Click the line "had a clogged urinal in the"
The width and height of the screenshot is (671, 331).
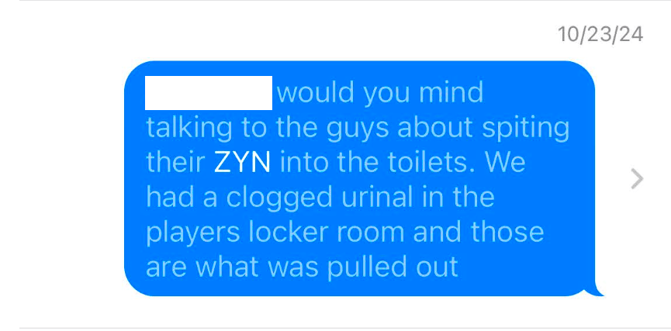[x=320, y=197]
